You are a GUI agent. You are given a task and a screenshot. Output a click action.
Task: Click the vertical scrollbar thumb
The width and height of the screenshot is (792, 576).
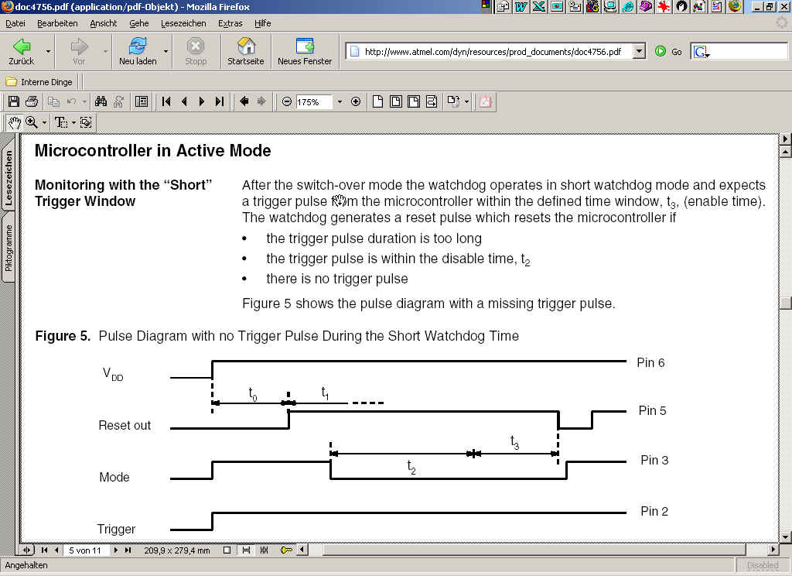click(785, 303)
